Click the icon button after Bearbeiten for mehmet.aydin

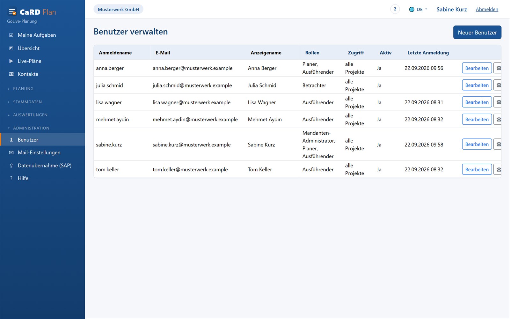pos(498,119)
